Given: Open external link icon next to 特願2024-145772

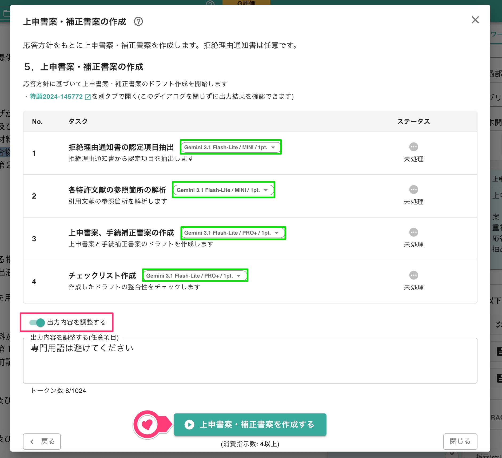Looking at the screenshot, I should [87, 97].
